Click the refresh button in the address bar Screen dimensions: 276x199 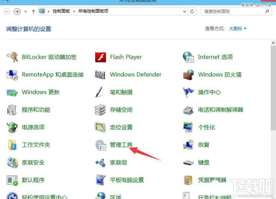tap(193, 11)
